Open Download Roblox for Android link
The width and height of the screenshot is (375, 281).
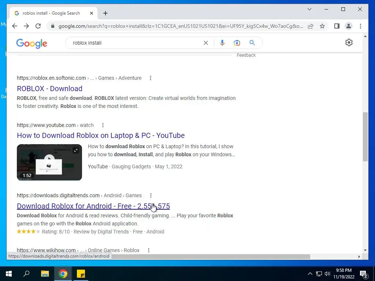(x=93, y=206)
